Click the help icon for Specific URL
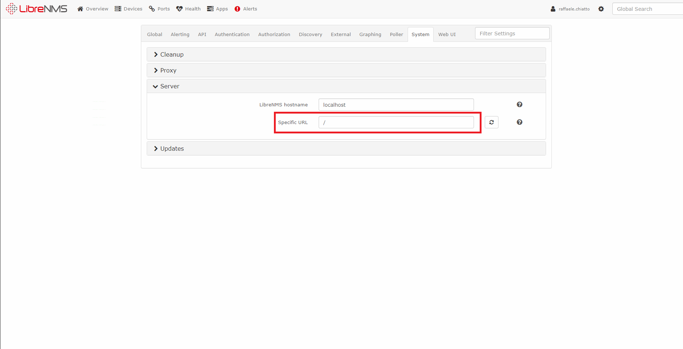Image resolution: width=683 pixels, height=349 pixels. point(519,122)
